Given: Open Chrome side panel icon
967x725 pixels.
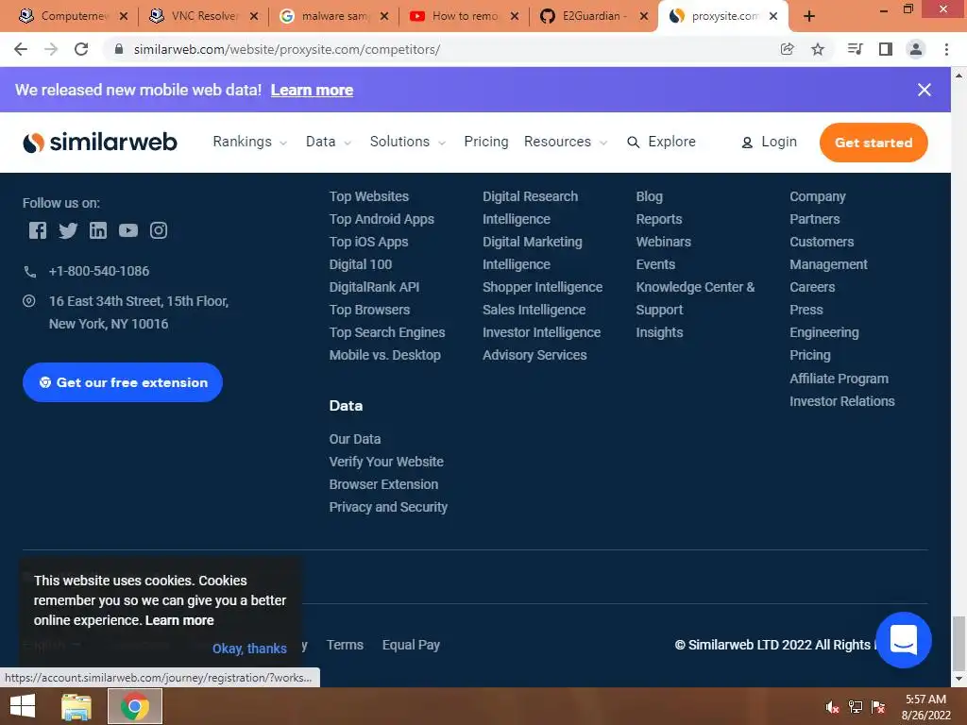Looking at the screenshot, I should click(x=886, y=49).
